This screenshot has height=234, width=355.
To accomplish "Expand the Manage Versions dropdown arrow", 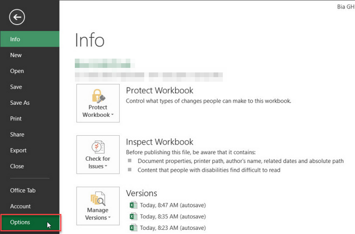I will click(x=109, y=217).
